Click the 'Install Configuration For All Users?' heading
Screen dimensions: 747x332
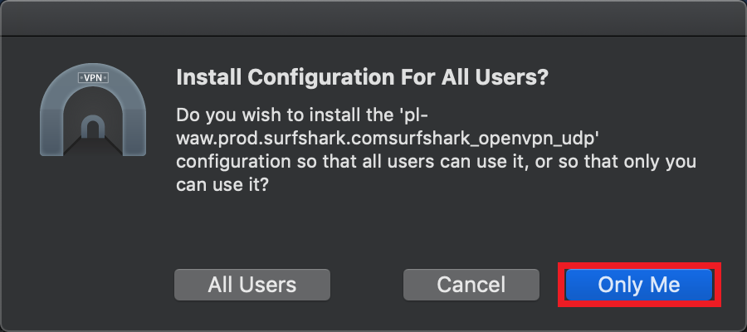[x=363, y=77]
